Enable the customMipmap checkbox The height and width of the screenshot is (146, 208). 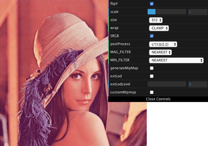click(151, 92)
